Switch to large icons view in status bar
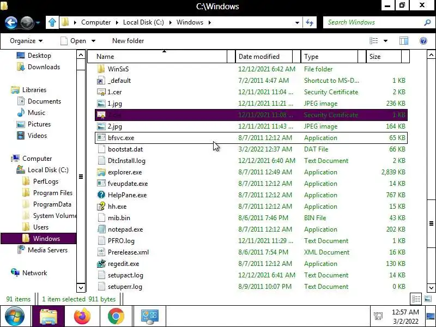Viewport: 436px width, 327px height. [x=428, y=299]
